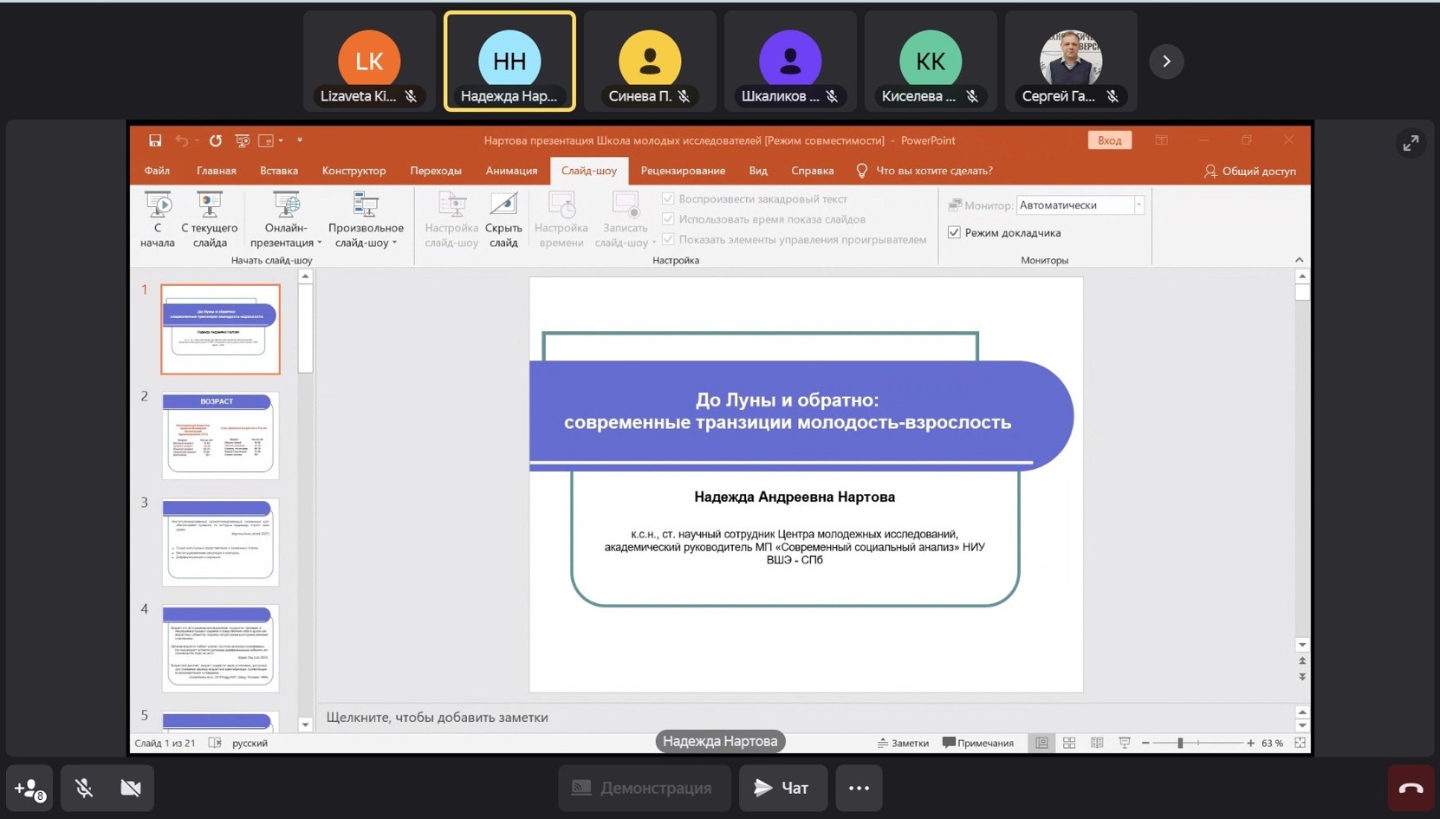Toggle the microphone mute button
This screenshot has height=819, width=1440.
83,788
